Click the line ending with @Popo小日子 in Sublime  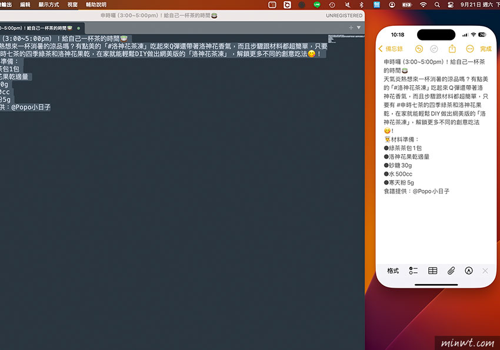pos(25,107)
